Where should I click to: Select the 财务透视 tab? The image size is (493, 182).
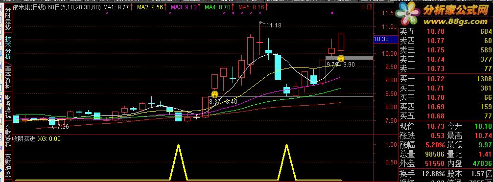pos(8,106)
